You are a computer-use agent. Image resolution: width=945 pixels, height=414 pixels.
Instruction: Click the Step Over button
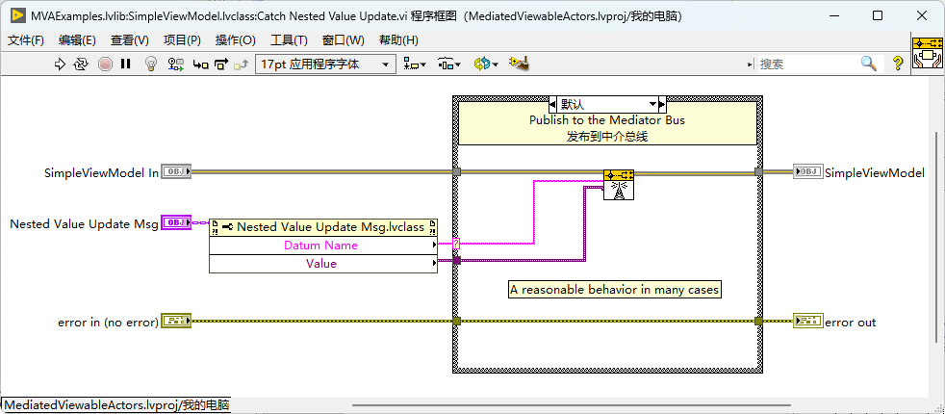(221, 64)
